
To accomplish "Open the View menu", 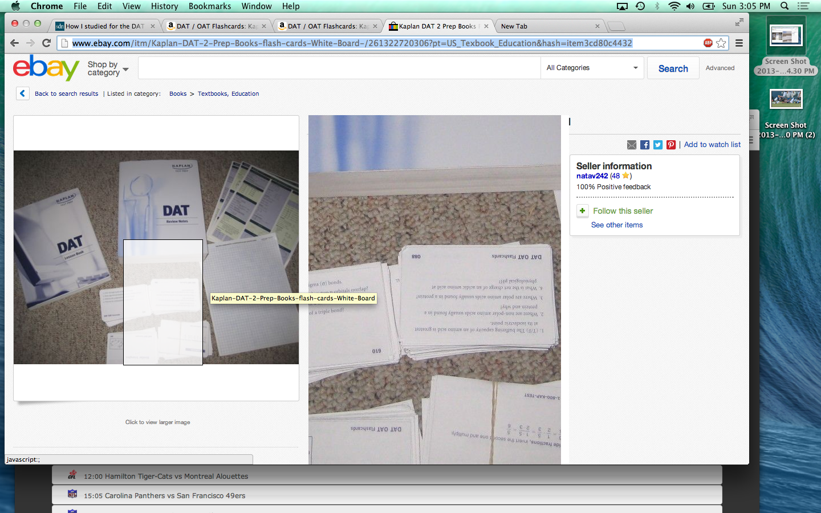I will (132, 6).
